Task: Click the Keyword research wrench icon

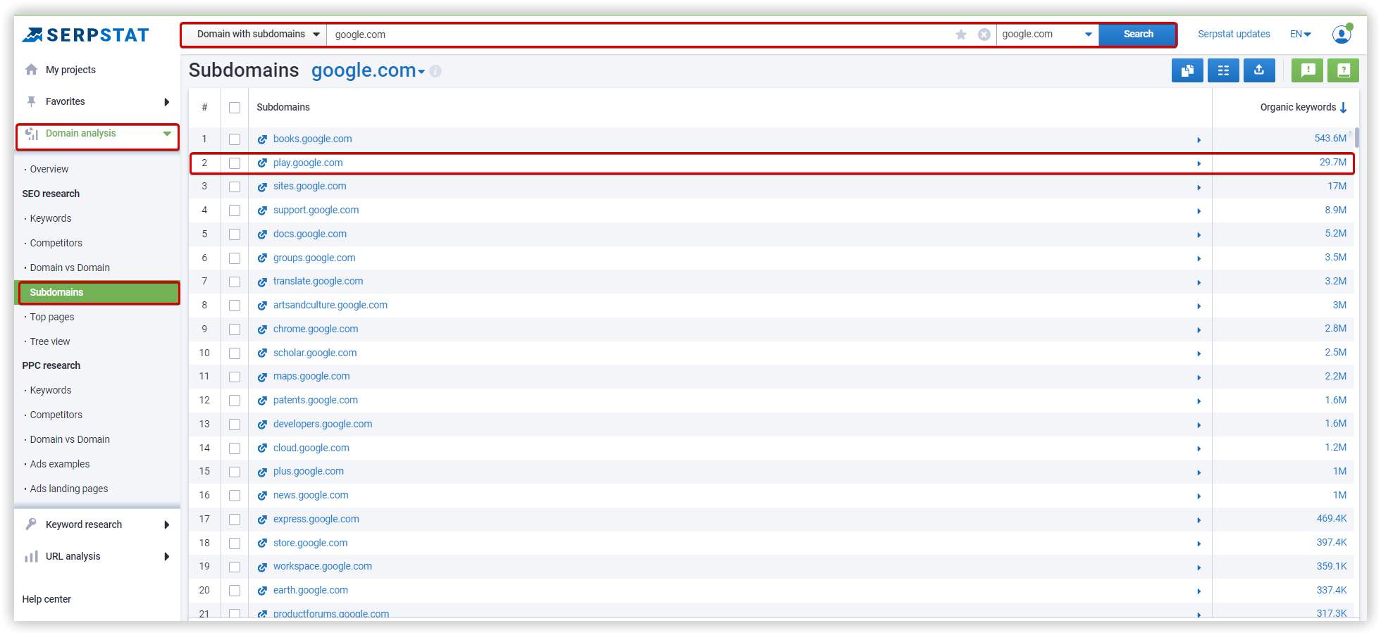Action: 31,524
